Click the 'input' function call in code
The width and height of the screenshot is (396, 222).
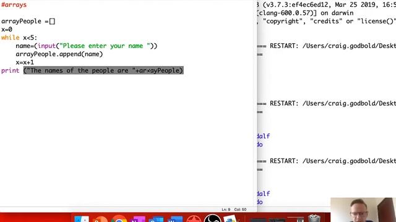(47, 46)
